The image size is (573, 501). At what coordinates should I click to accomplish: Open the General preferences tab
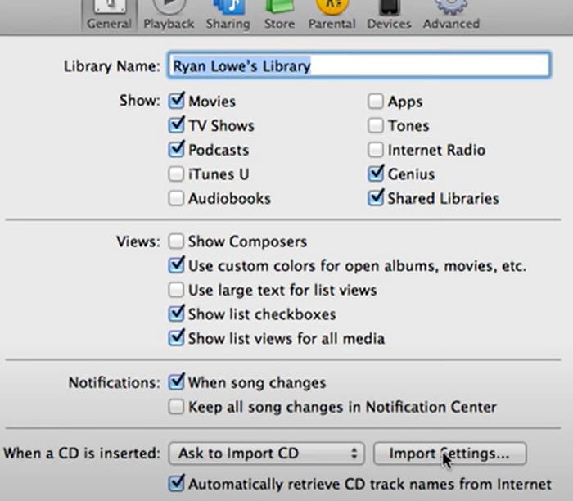109,16
